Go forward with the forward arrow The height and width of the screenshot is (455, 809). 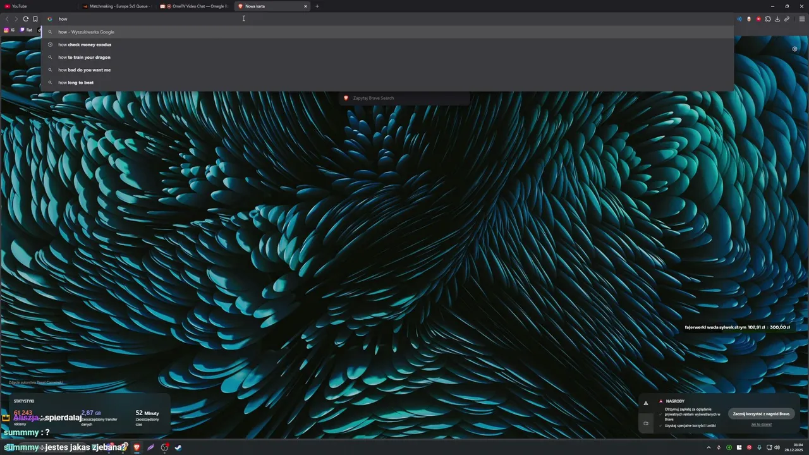pos(16,19)
